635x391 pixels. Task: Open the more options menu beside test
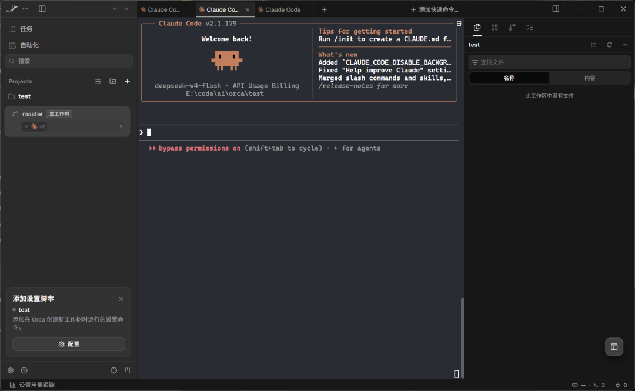(x=625, y=45)
